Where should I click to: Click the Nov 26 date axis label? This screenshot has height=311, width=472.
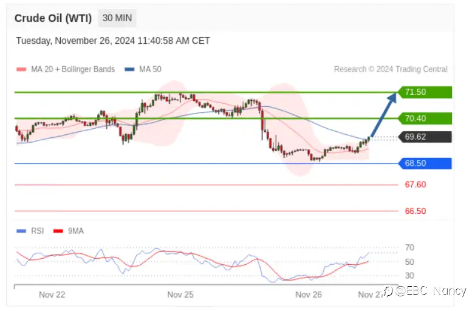point(309,295)
